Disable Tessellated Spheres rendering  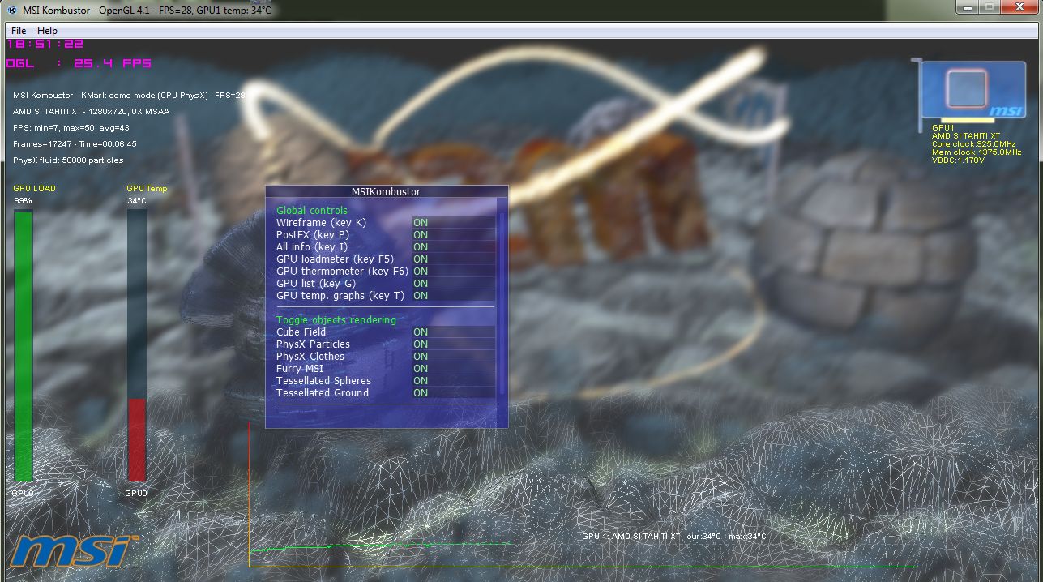point(421,381)
